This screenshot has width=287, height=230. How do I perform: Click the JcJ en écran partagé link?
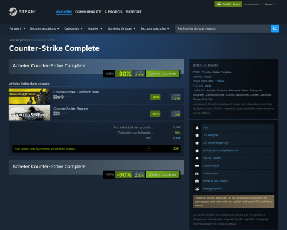point(216,143)
